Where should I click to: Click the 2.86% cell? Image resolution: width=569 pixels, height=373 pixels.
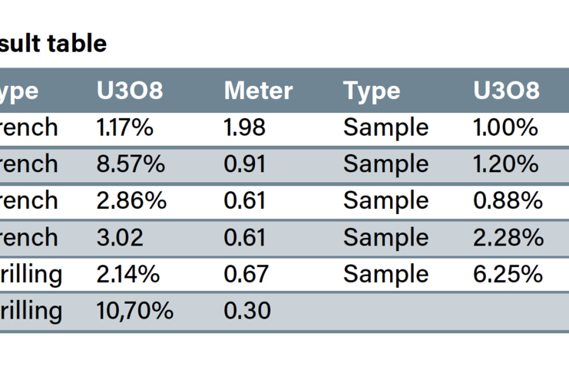click(131, 201)
